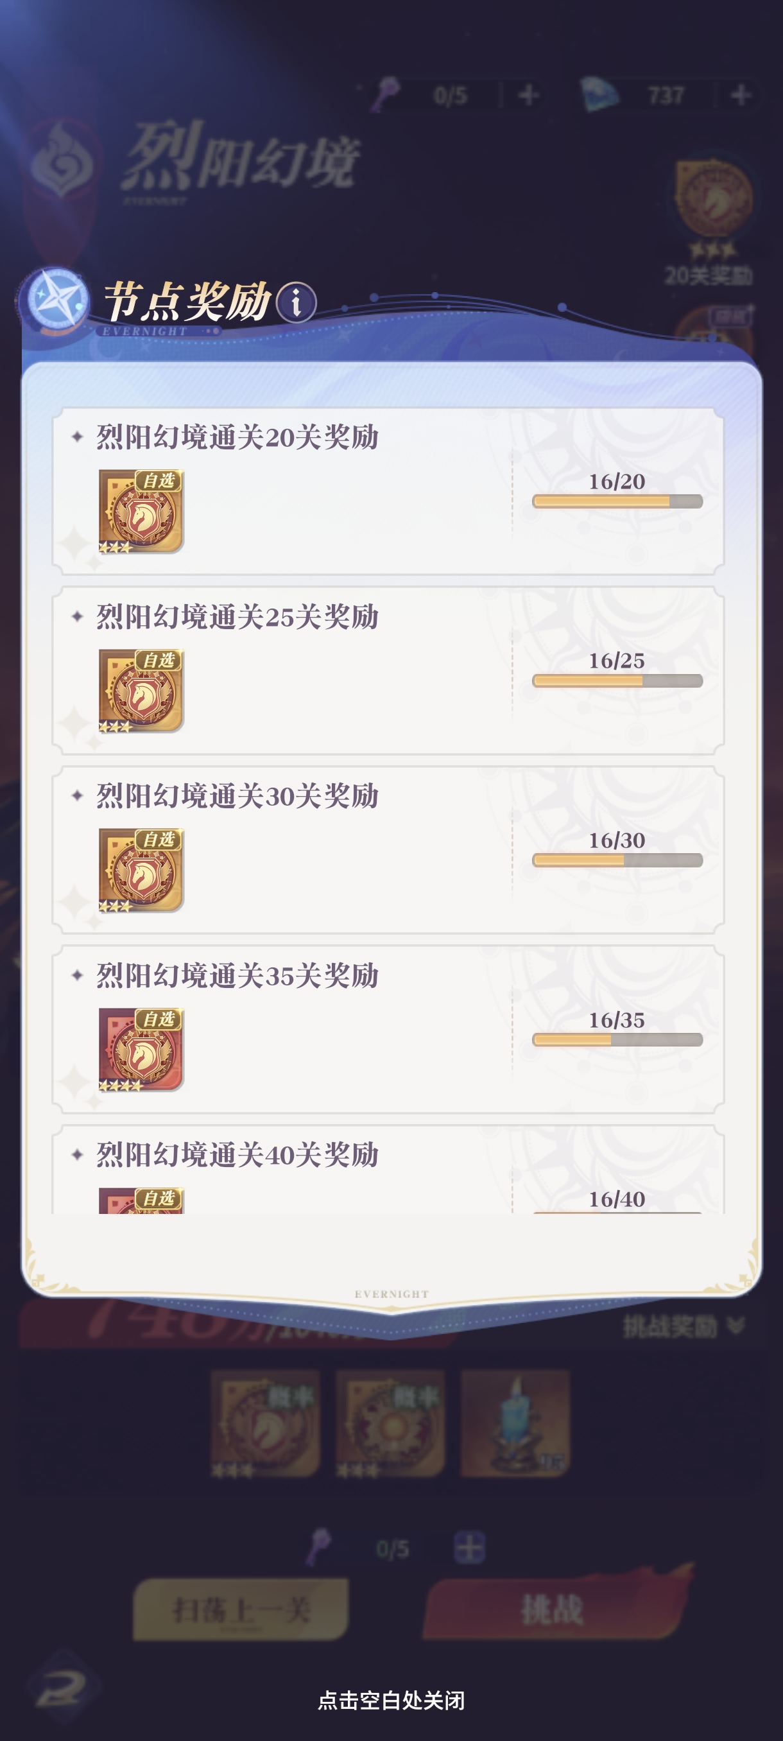Tap 点击空白处关闭 to dismiss the popup

(391, 1701)
